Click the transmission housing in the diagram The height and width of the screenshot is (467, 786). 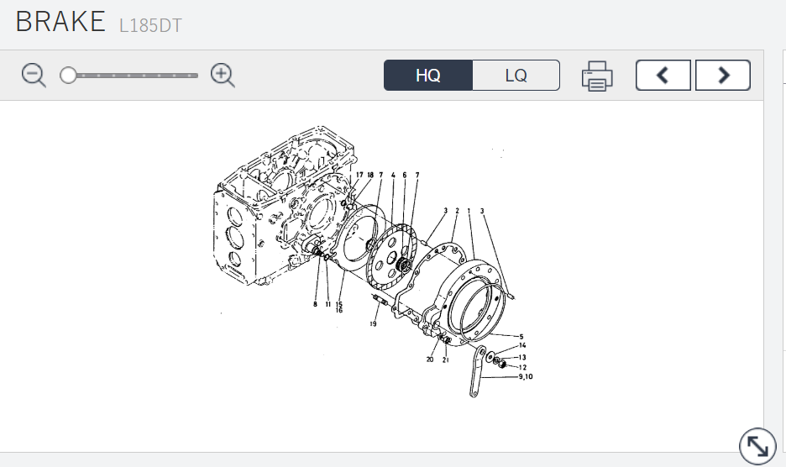[252, 218]
